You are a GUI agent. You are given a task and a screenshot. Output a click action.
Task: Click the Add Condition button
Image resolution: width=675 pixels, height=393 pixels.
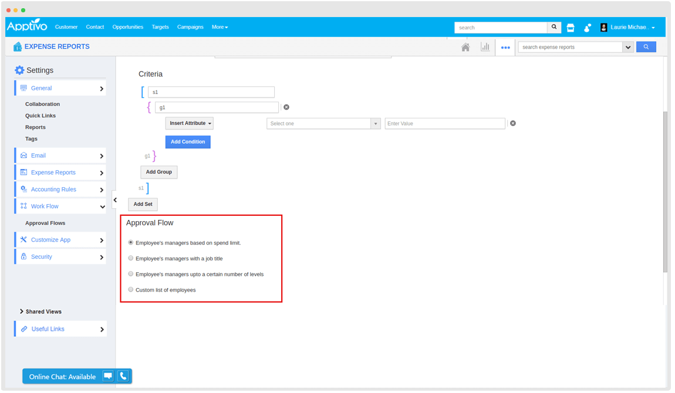point(188,142)
